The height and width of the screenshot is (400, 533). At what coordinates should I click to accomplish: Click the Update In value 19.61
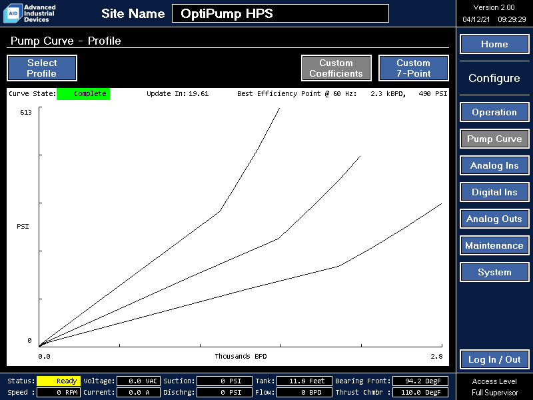coord(199,94)
